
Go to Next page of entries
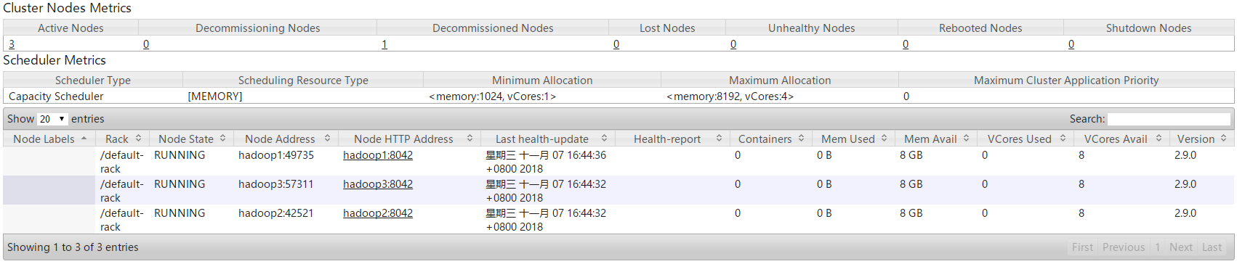coord(1181,247)
